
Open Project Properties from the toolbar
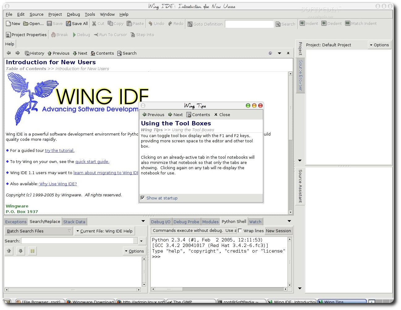[26, 35]
